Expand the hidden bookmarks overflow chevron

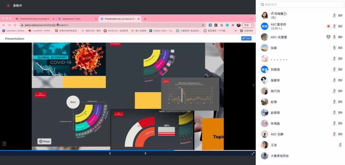236,31
